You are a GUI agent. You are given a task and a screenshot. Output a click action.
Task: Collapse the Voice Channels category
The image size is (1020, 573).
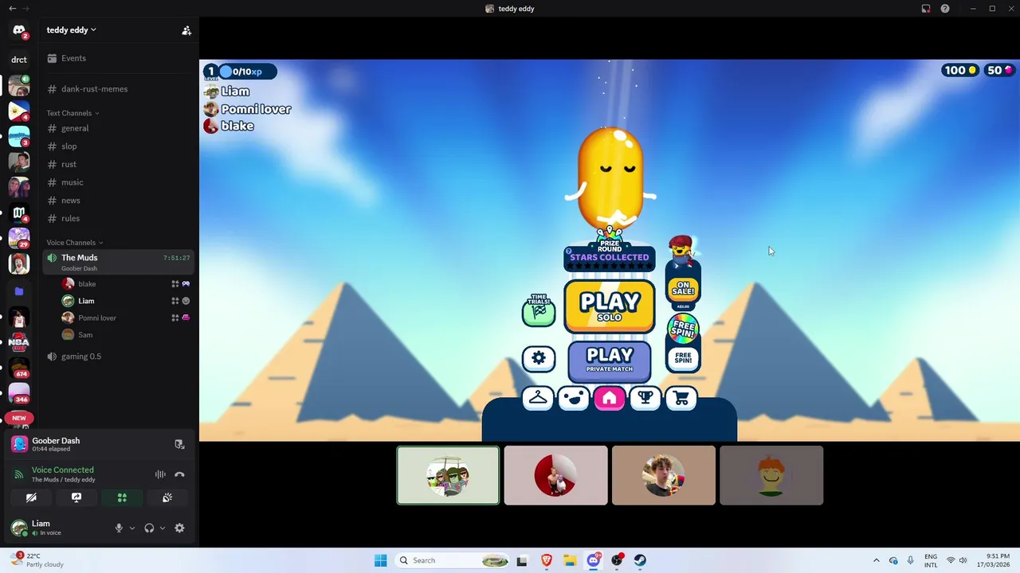74,243
